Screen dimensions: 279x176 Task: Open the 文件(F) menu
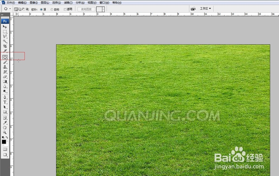click(x=11, y=3)
